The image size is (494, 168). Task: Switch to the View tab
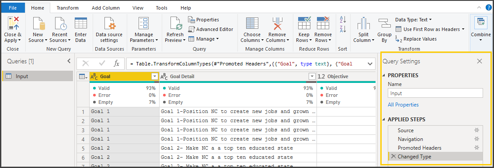point(138,8)
